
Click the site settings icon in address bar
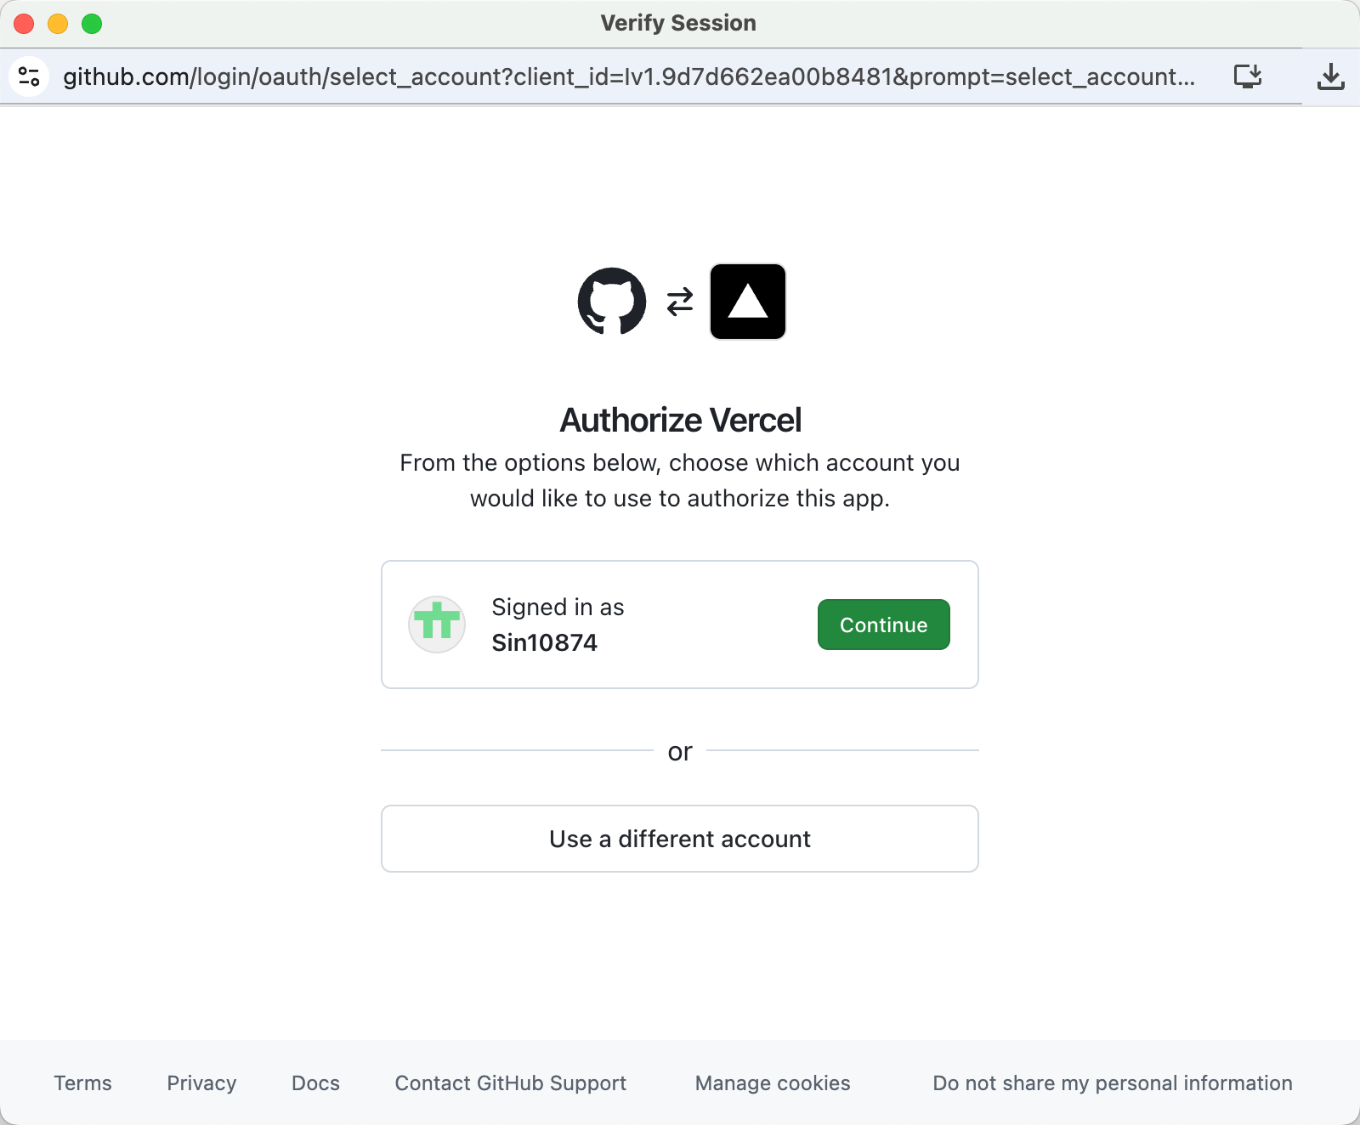pyautogui.click(x=29, y=76)
